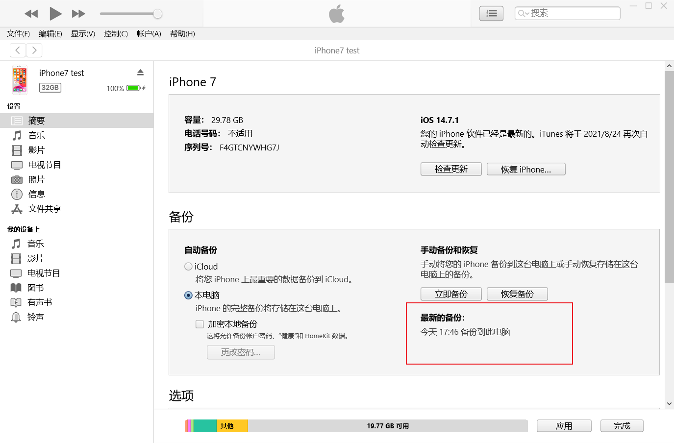674x443 pixels.
Task: Open the search dropdown magnifier arrow
Action: click(x=524, y=13)
